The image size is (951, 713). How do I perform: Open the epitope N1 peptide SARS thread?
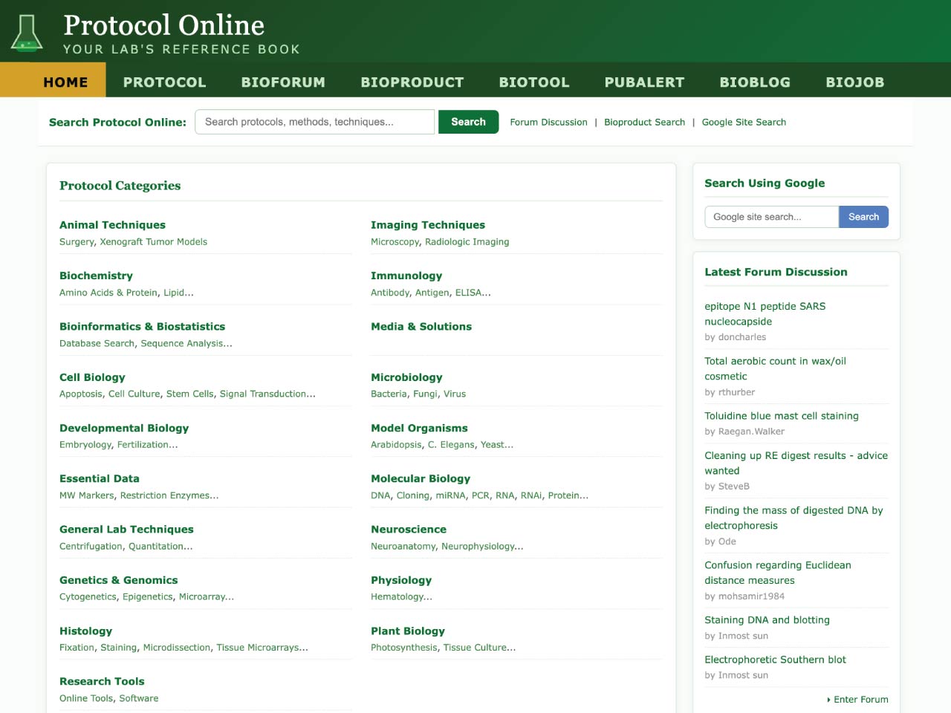[x=765, y=313]
